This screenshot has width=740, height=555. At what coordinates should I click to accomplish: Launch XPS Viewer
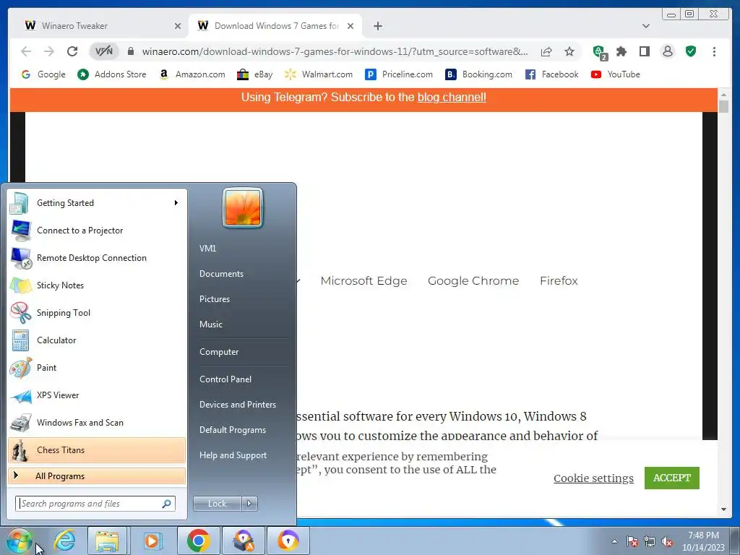tap(97, 395)
